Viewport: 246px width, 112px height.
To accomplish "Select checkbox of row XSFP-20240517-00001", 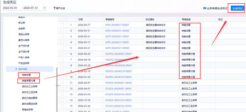I will click(62, 42).
